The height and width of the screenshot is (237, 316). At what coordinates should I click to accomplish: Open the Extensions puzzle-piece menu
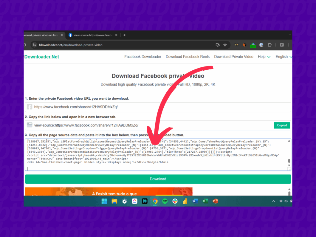(x=270, y=45)
